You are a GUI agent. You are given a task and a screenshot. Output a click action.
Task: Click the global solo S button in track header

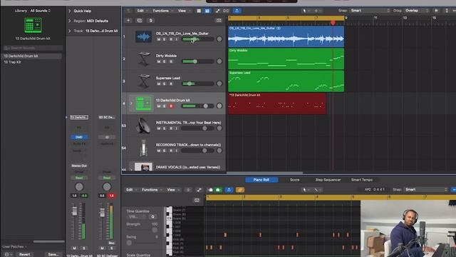pyautogui.click(x=150, y=21)
